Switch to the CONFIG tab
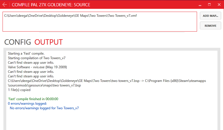This screenshot has height=130, width=224. tap(18, 42)
